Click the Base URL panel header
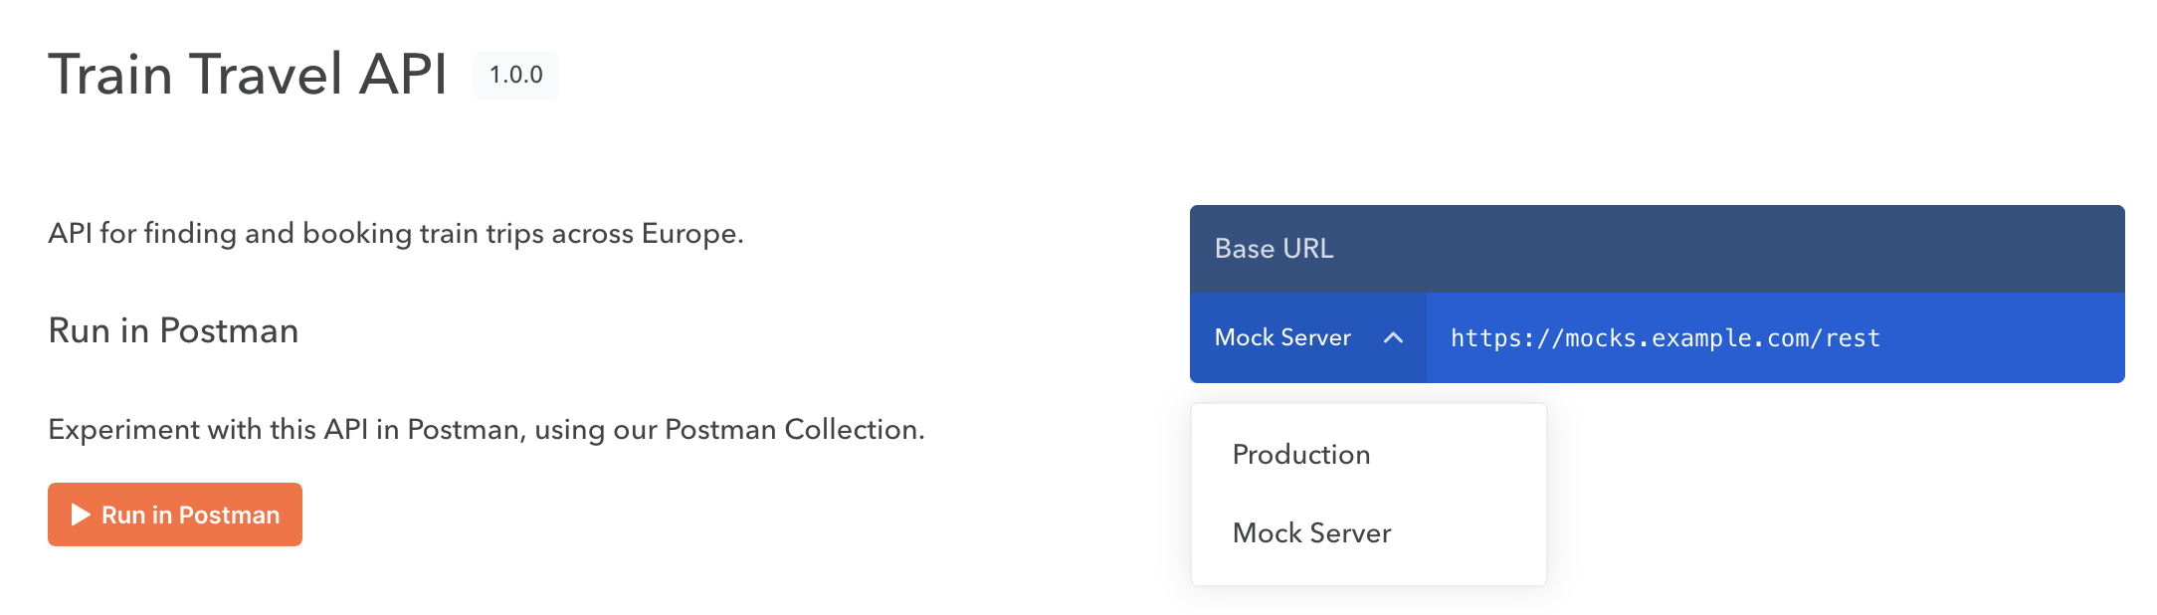2157x615 pixels. (1657, 249)
